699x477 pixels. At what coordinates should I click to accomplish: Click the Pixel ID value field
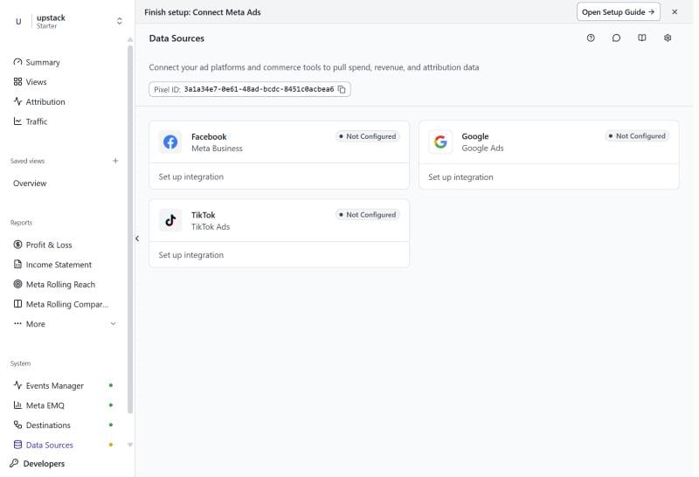coord(250,89)
